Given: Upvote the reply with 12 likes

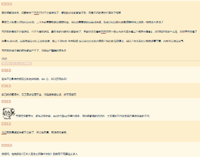Looking at the screenshot, I should [4, 145].
